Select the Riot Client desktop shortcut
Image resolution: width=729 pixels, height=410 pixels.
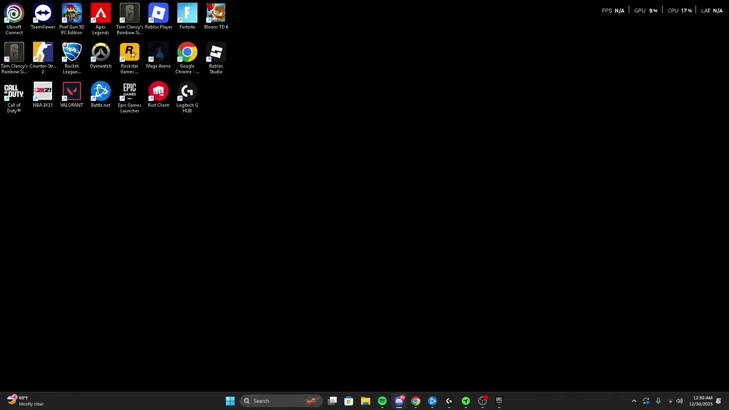(x=158, y=95)
